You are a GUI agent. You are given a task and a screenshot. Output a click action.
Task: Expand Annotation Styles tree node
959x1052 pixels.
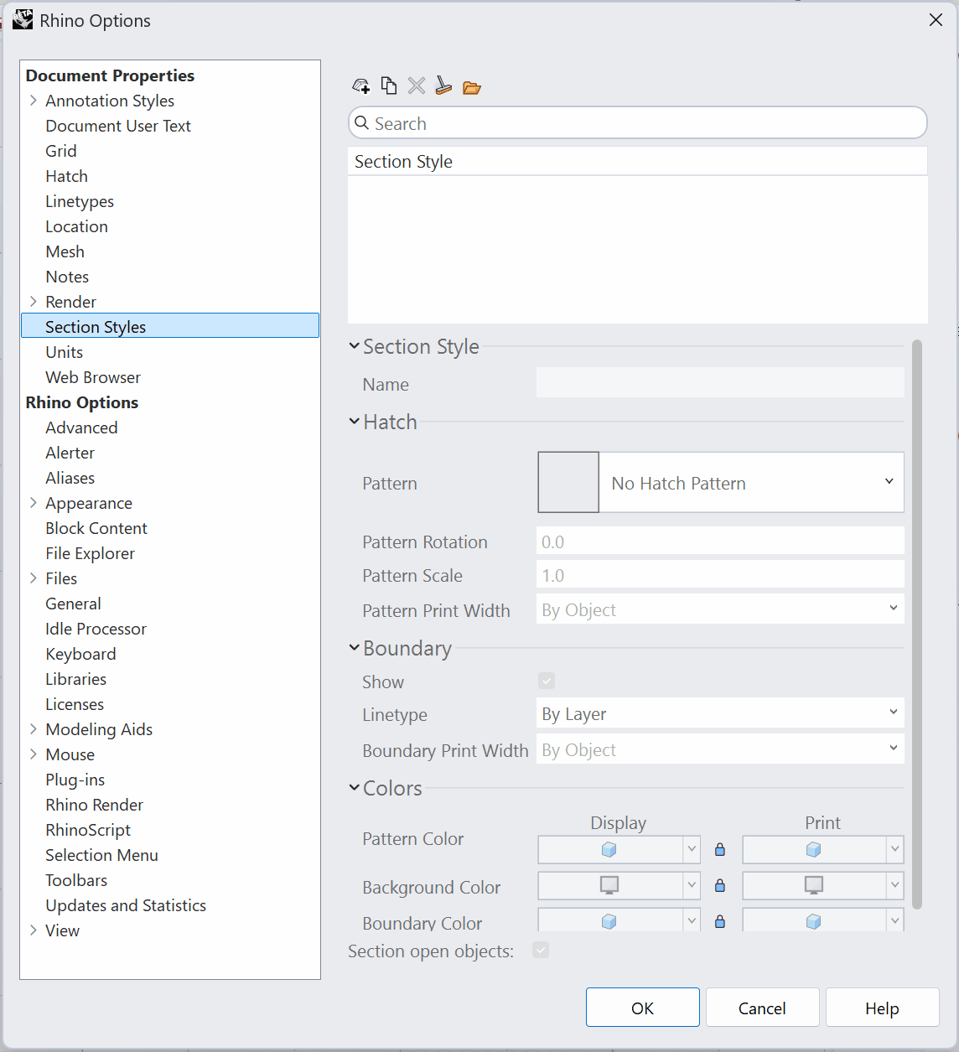pyautogui.click(x=34, y=101)
